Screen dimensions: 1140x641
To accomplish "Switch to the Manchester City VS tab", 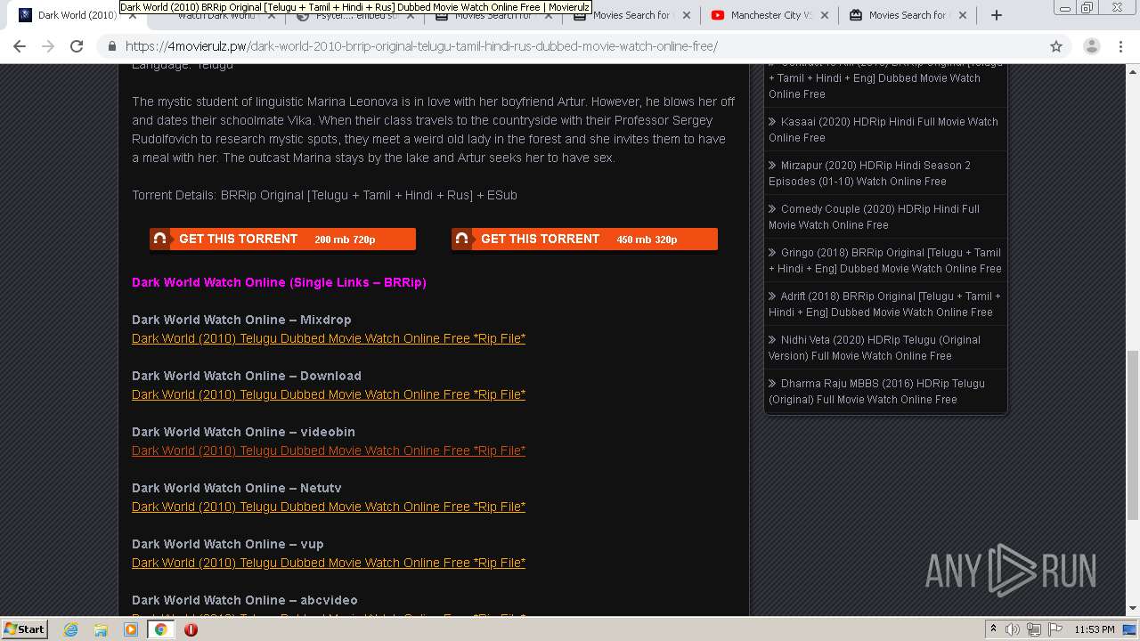I will coord(769,15).
